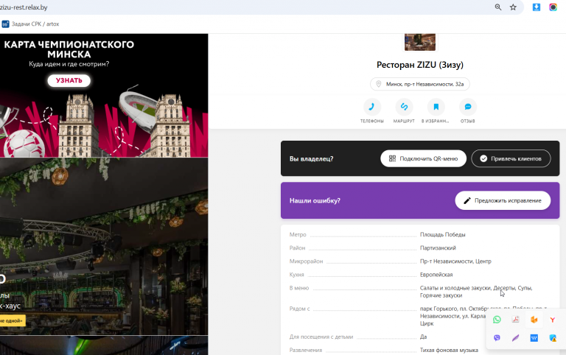The height and width of the screenshot is (355, 566).
Task: Click the pencil icon in Предложить исправление
Action: pos(467,200)
